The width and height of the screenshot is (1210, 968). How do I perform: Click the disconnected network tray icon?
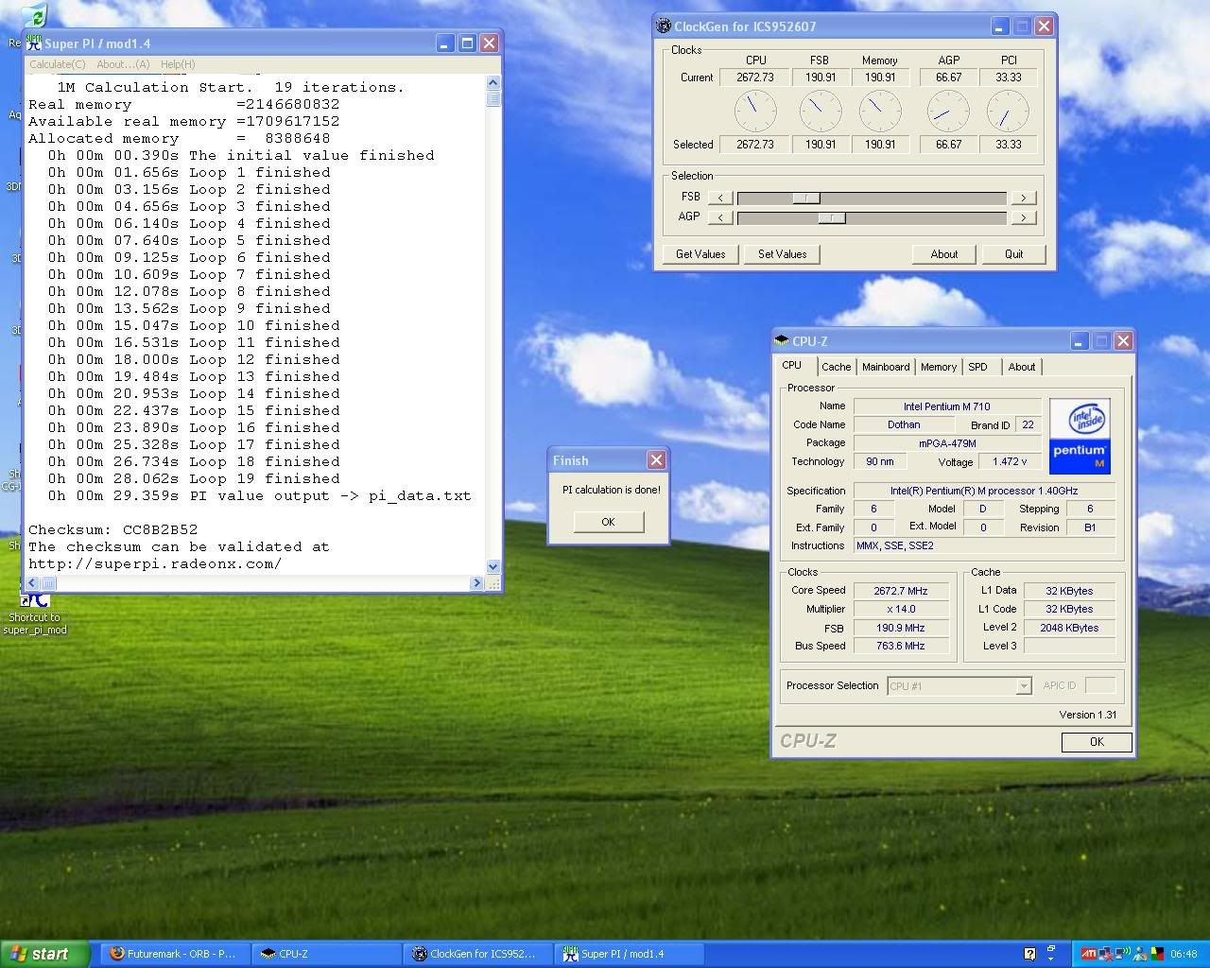point(1105,954)
